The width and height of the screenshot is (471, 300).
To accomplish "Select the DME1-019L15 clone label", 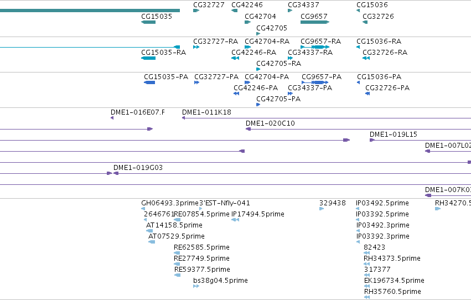I will coord(393,135).
